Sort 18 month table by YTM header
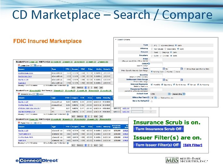Screen dimensions: 223x167 [x=68, y=98]
